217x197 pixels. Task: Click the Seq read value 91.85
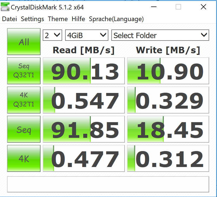(84, 129)
